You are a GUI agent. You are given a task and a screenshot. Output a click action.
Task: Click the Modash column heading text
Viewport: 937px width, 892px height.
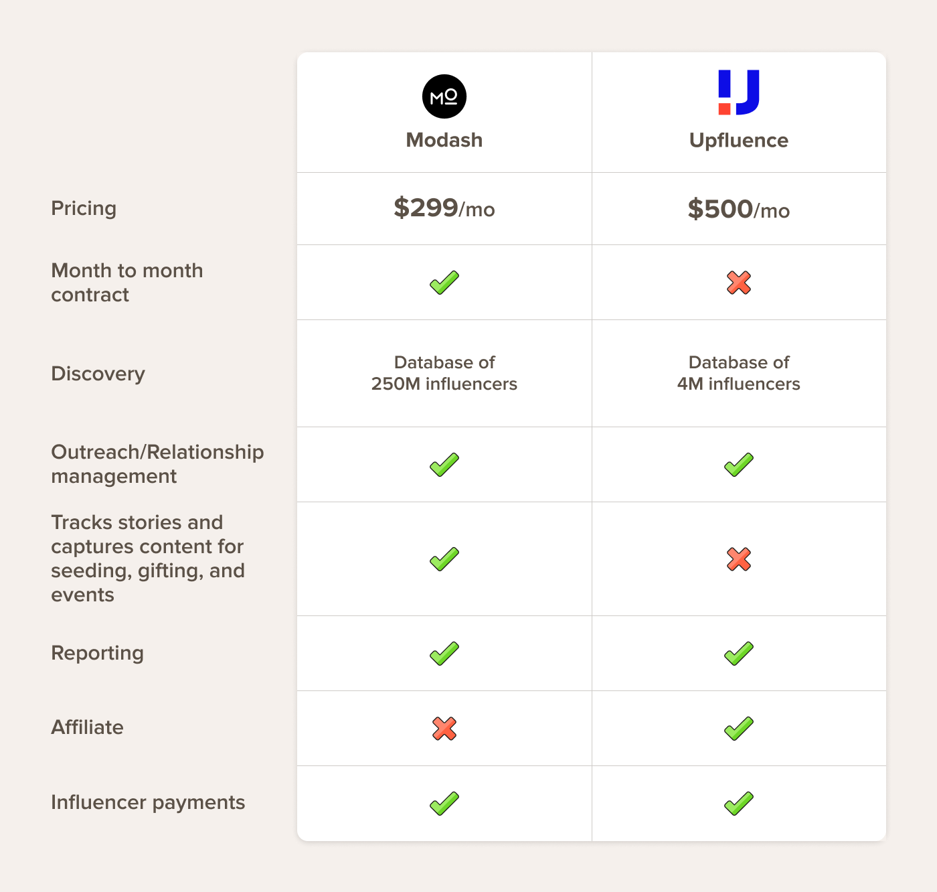pyautogui.click(x=444, y=140)
